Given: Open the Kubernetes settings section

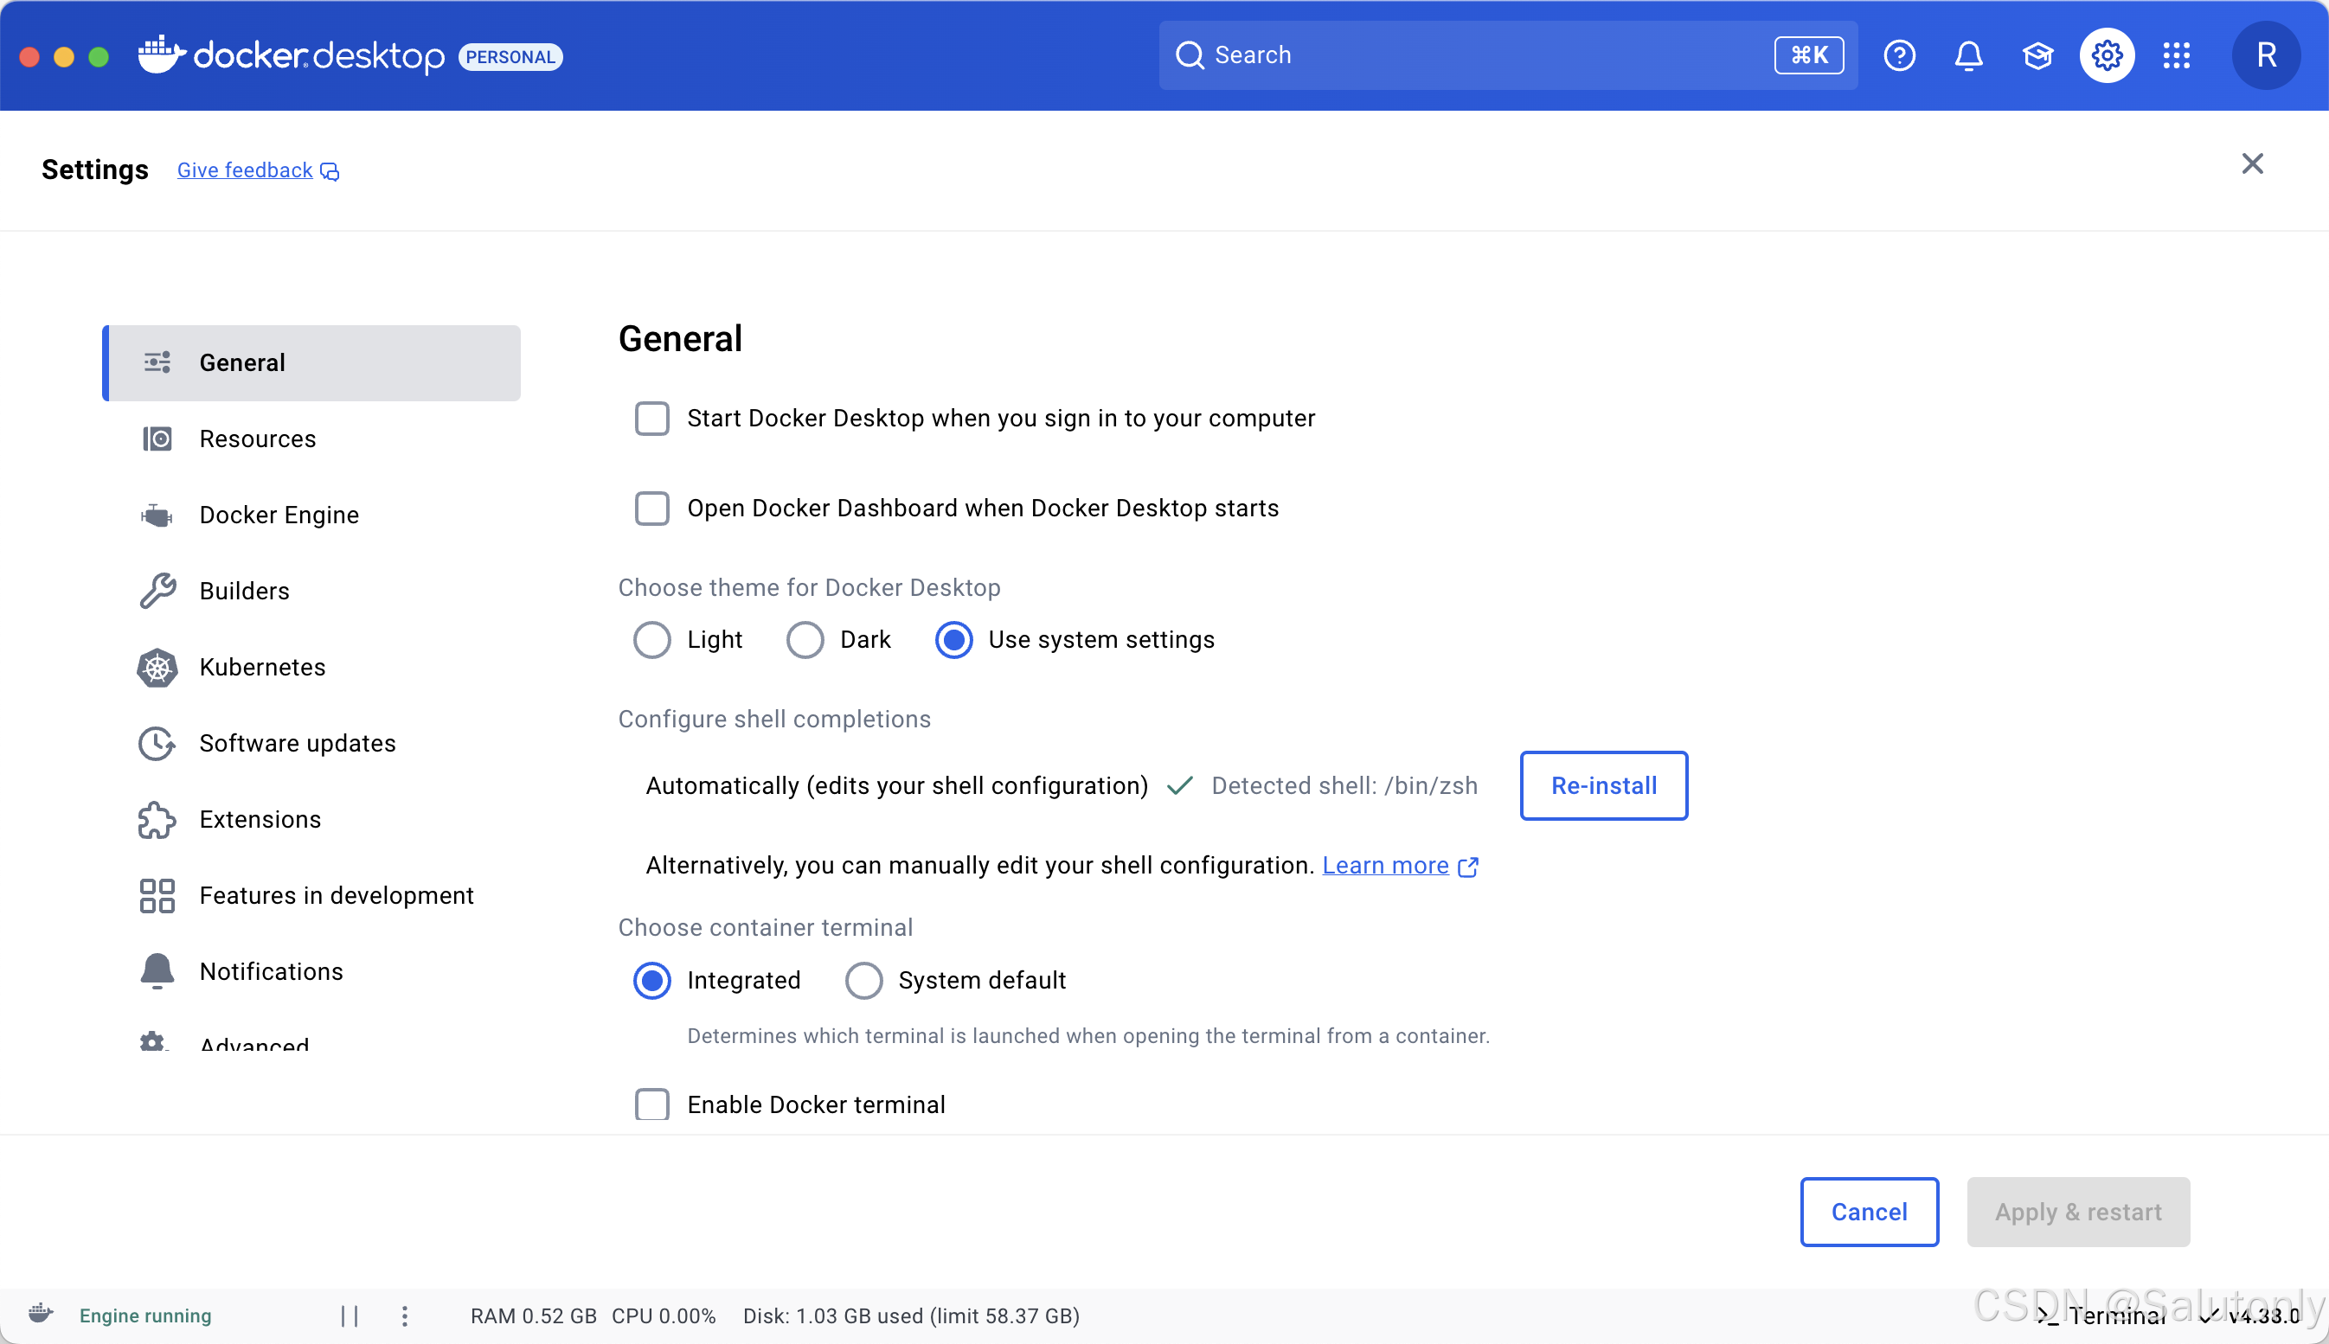Looking at the screenshot, I should coord(262,667).
